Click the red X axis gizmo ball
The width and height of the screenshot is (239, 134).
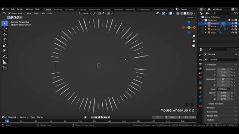tap(194, 27)
